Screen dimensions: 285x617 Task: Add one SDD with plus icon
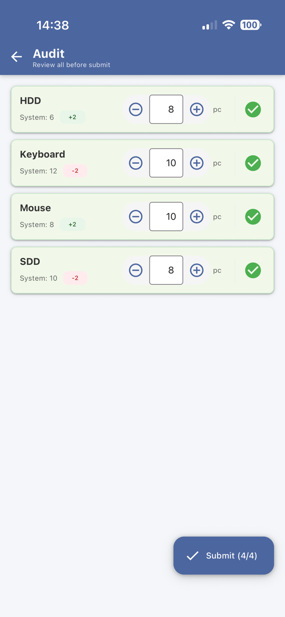pos(197,270)
